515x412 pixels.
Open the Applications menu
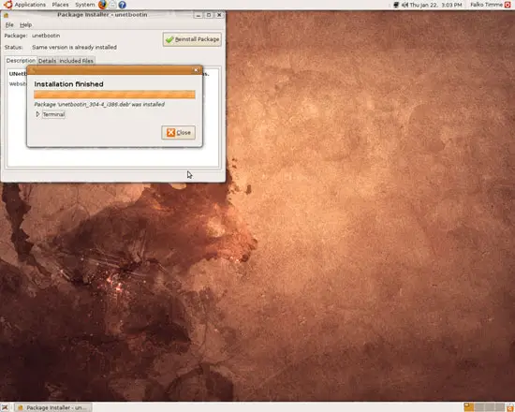pos(25,5)
